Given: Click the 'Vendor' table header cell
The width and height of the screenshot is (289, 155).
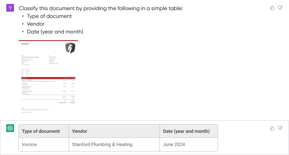Looking at the screenshot, I should click(x=114, y=131).
